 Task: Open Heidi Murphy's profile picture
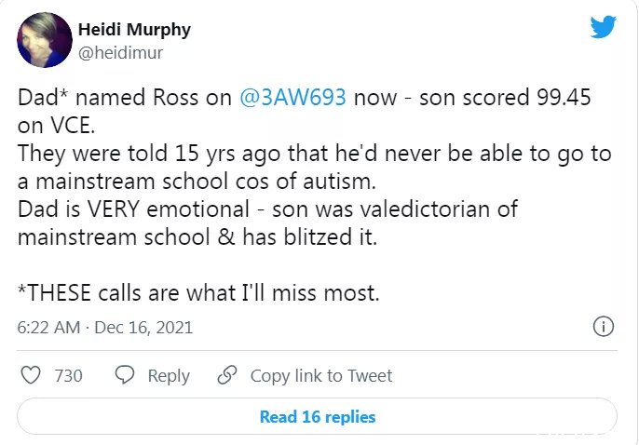click(45, 40)
